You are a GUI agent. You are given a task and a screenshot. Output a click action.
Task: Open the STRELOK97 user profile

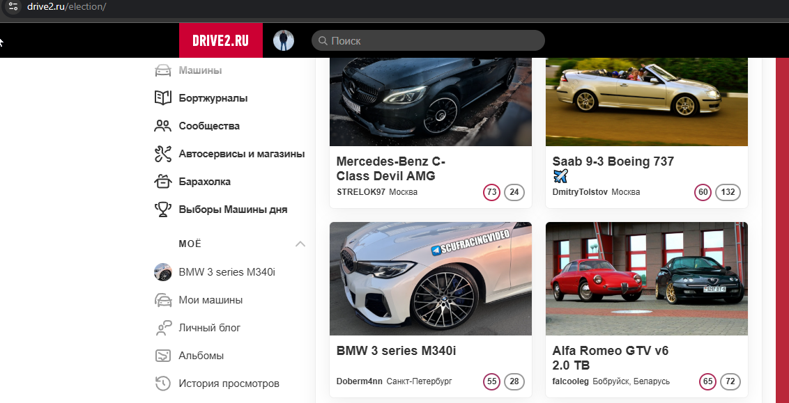361,192
